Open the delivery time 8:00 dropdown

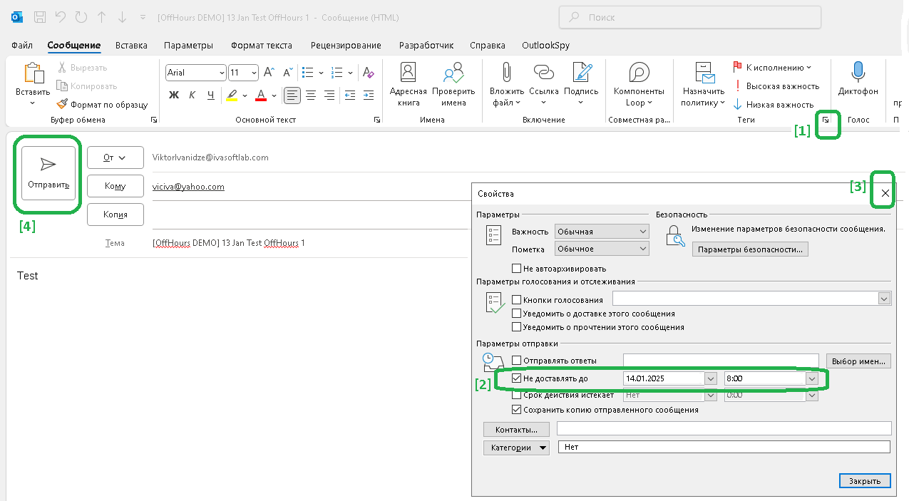(x=812, y=378)
